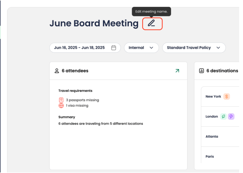Click the chart icon beside 6 destinations
243x173 pixels.
pyautogui.click(x=201, y=71)
